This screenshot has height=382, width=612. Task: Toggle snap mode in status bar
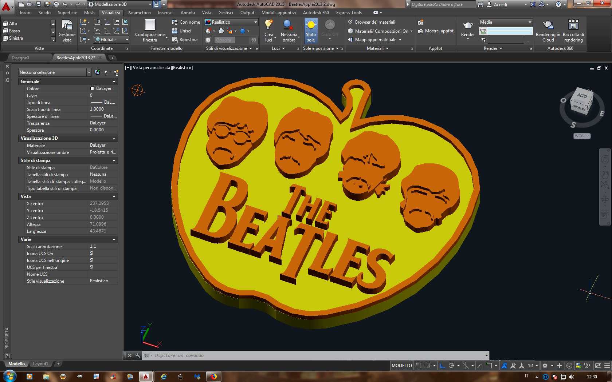(427, 366)
